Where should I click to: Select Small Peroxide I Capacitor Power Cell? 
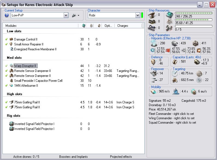pyautogui.click(x=73, y=81)
